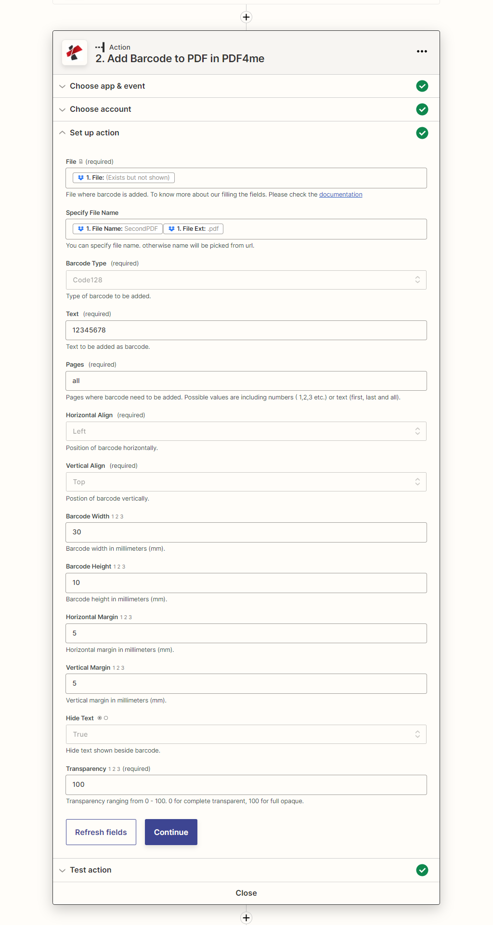Click the PDF4me app logo icon
493x927 pixels.
coord(75,53)
